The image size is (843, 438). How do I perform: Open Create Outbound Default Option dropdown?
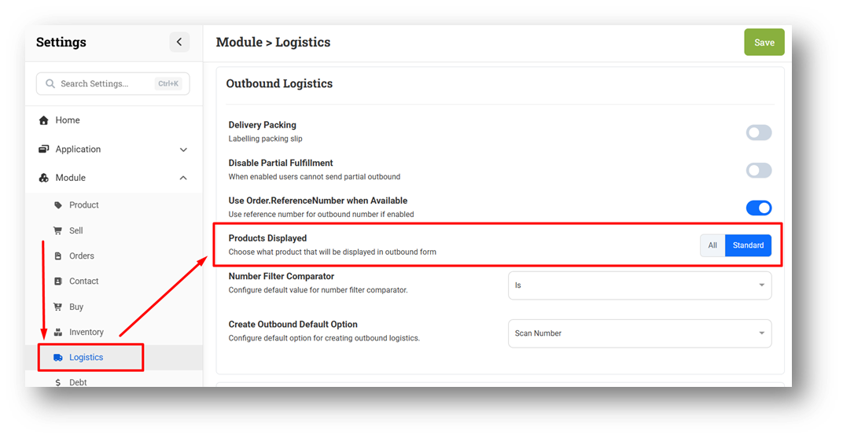click(639, 333)
